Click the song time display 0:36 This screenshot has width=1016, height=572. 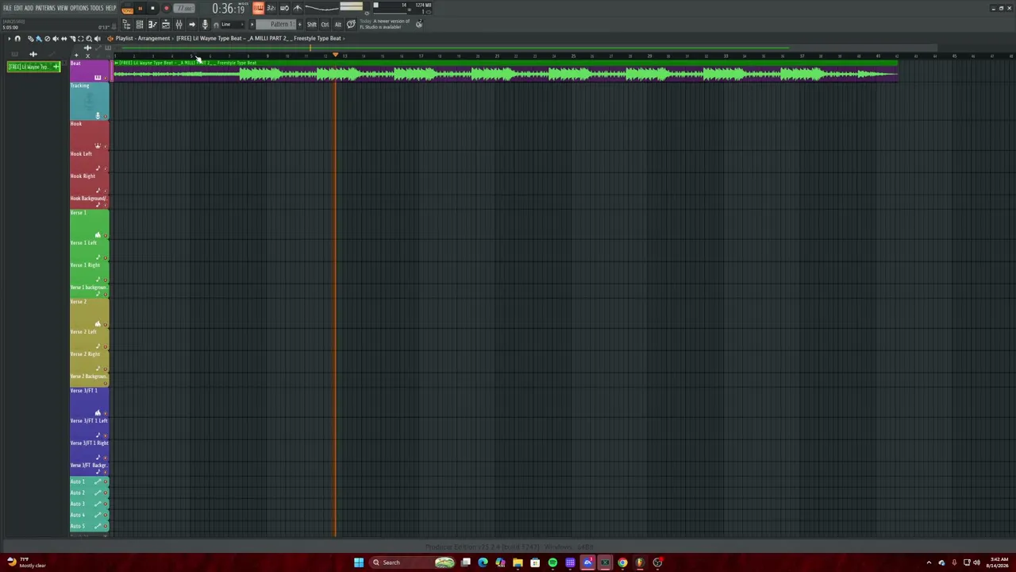point(229,9)
